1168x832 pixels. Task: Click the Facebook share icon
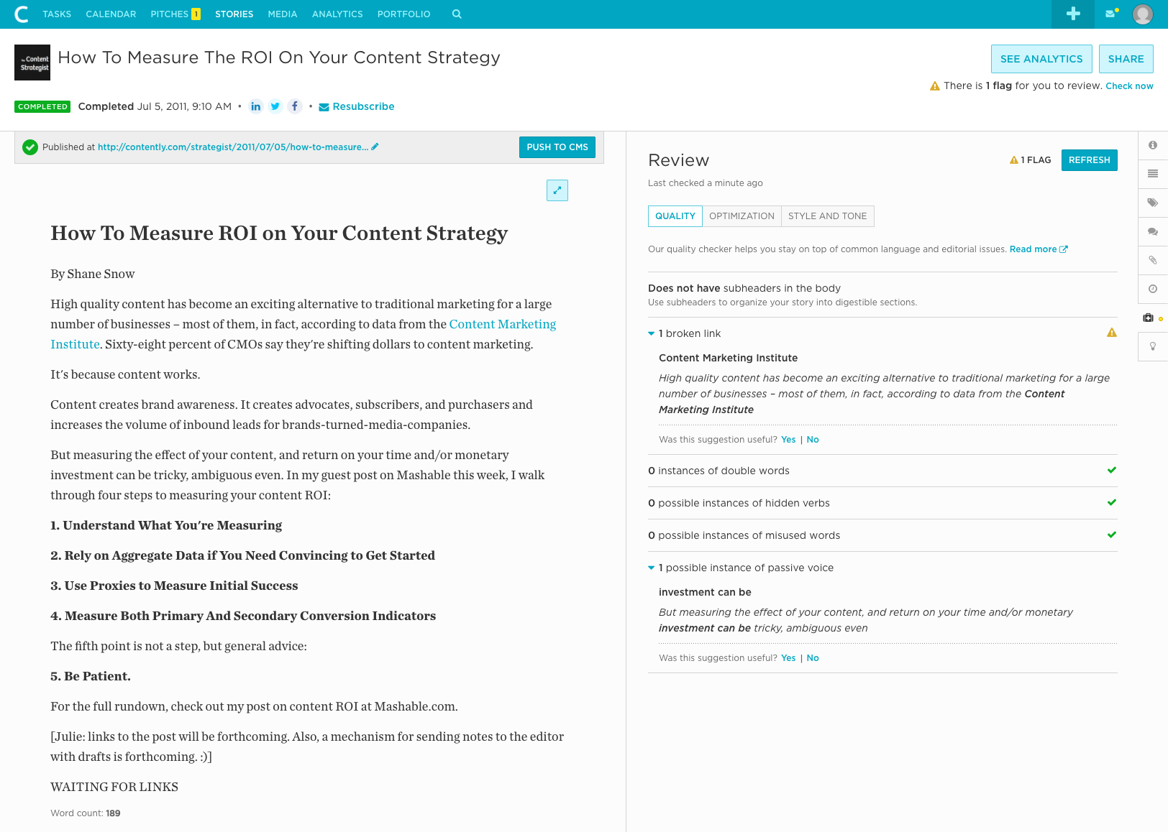[295, 106]
